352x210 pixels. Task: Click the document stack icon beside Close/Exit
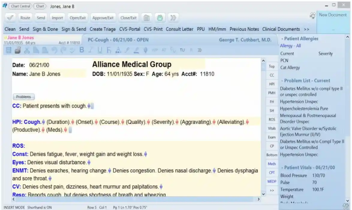pyautogui.click(x=147, y=18)
